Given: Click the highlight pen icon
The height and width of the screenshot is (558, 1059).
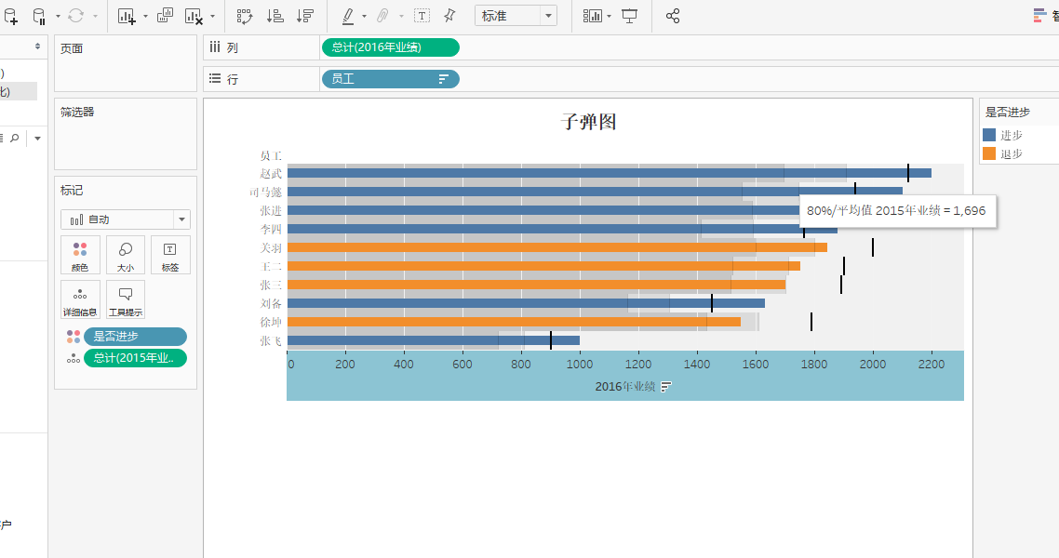Looking at the screenshot, I should (348, 16).
